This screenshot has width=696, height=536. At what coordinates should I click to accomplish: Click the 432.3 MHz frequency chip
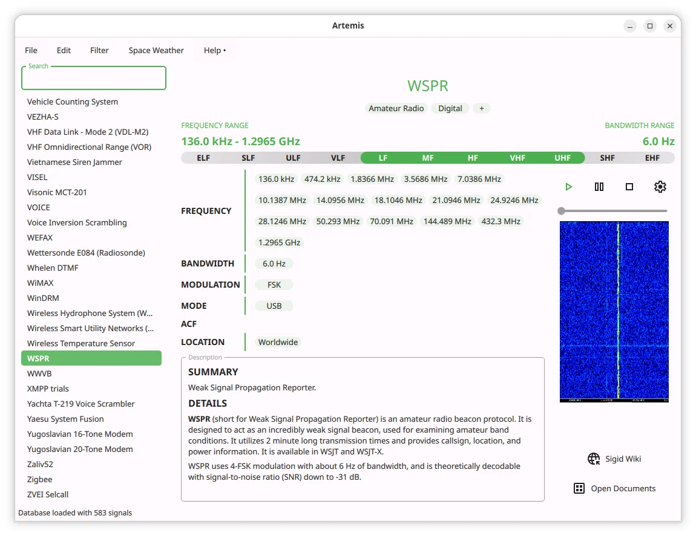click(x=501, y=221)
